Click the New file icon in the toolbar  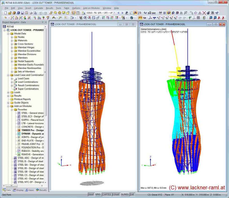[5, 13]
